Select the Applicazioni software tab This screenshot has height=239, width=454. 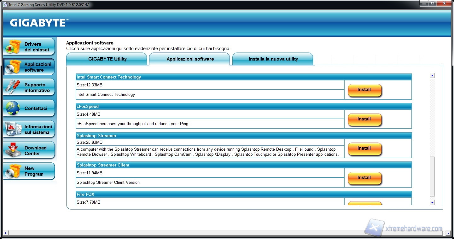(x=190, y=59)
